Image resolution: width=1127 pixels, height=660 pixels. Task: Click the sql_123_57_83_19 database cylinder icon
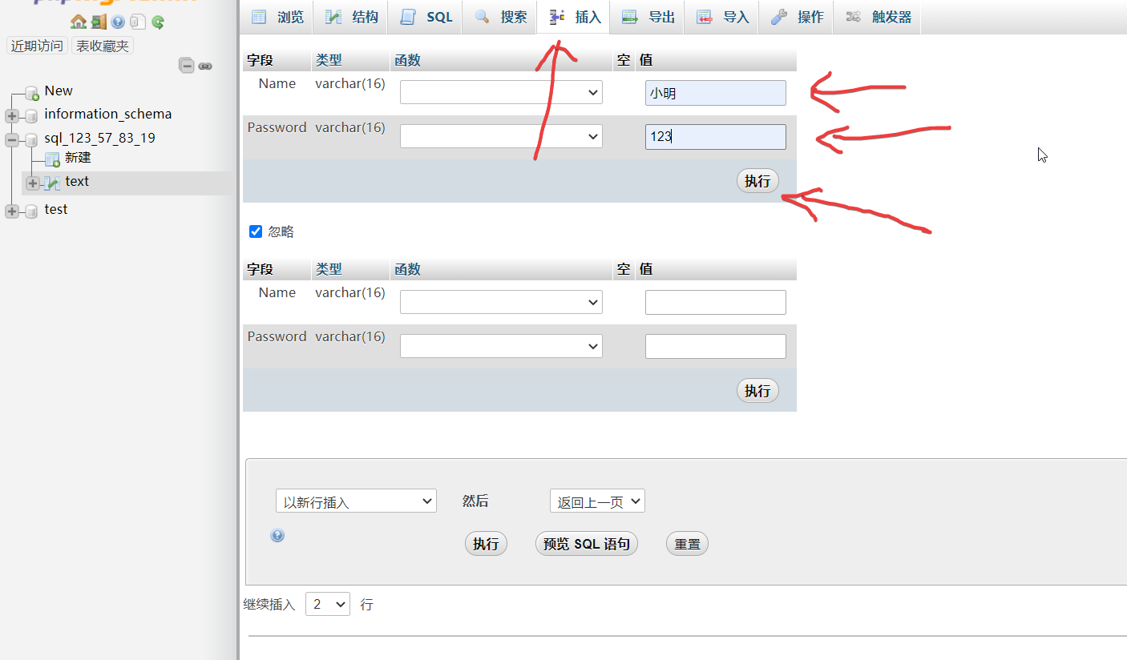click(x=32, y=139)
